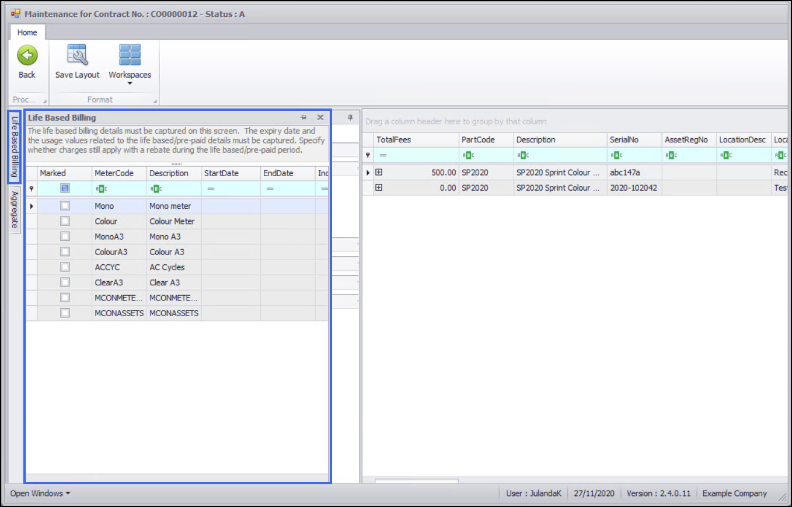Click the pin icon outside the Life Based Billing panel

tap(350, 117)
